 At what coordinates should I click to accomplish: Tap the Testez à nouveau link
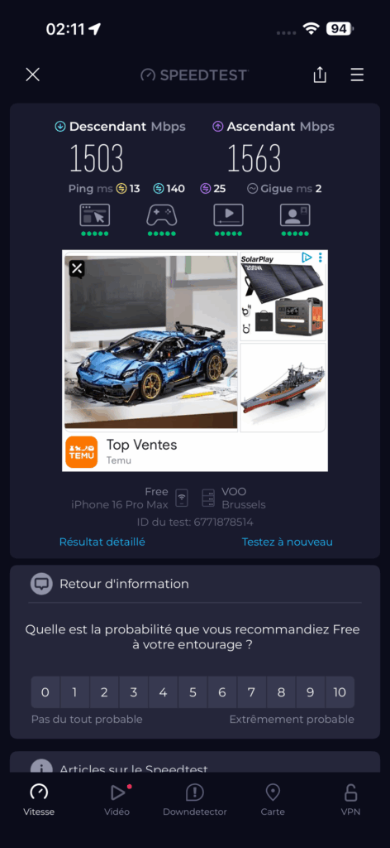[x=287, y=542]
